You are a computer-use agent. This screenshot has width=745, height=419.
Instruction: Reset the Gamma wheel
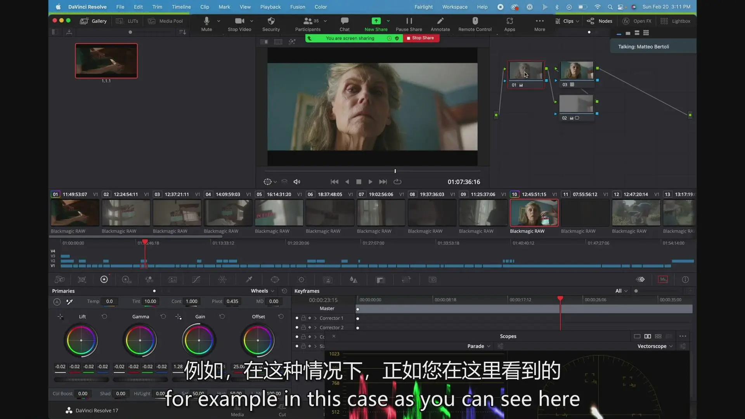(163, 317)
